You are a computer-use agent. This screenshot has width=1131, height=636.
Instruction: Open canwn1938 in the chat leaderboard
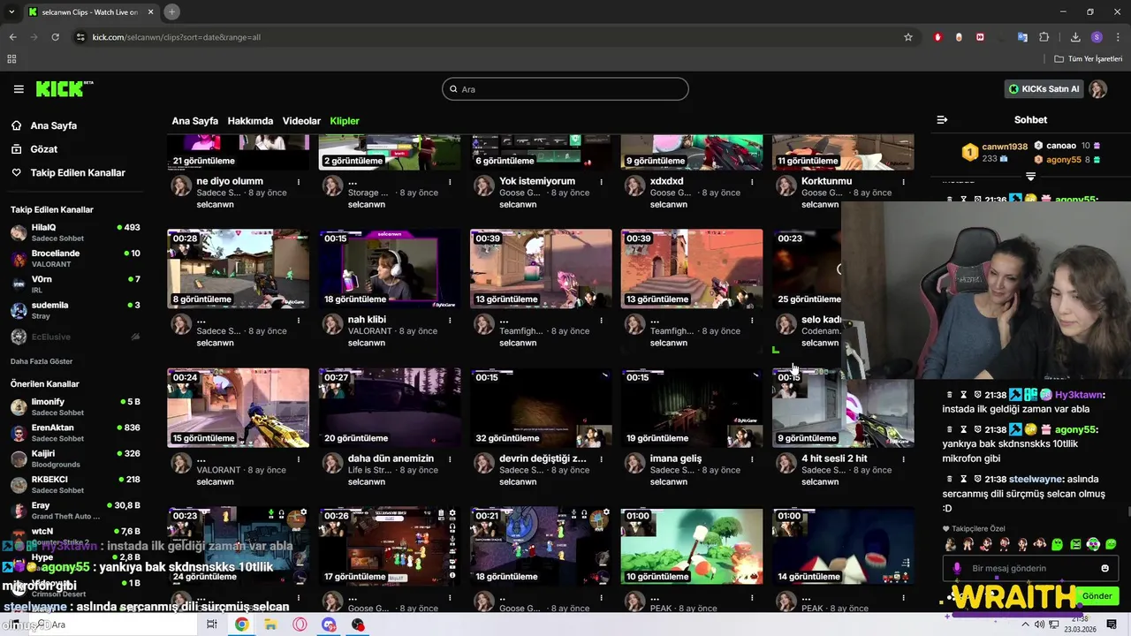[x=1005, y=147]
